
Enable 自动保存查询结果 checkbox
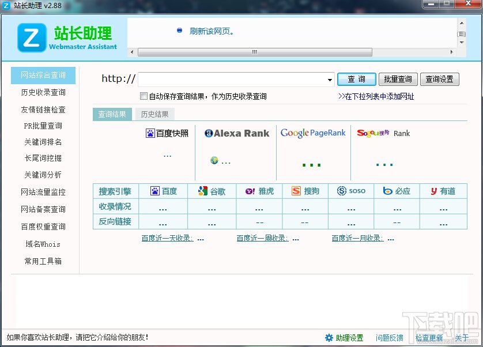coord(144,96)
